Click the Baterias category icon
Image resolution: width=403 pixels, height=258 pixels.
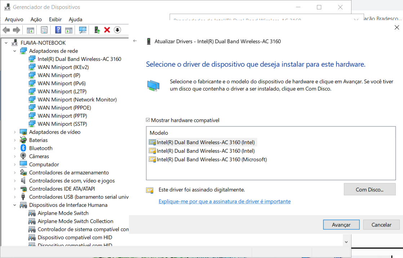(23, 140)
